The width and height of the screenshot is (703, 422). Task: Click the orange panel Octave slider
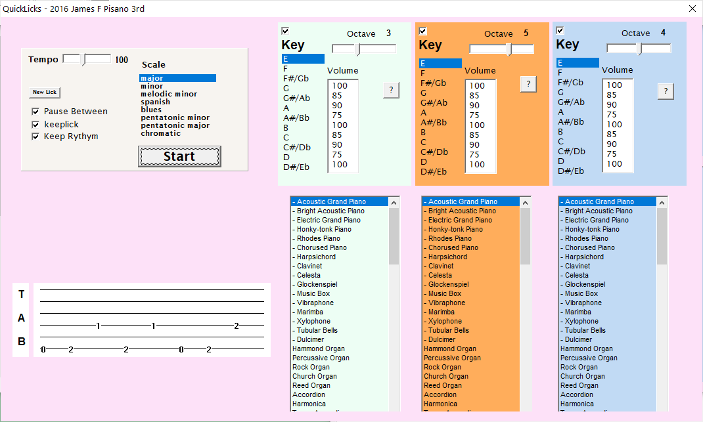501,49
